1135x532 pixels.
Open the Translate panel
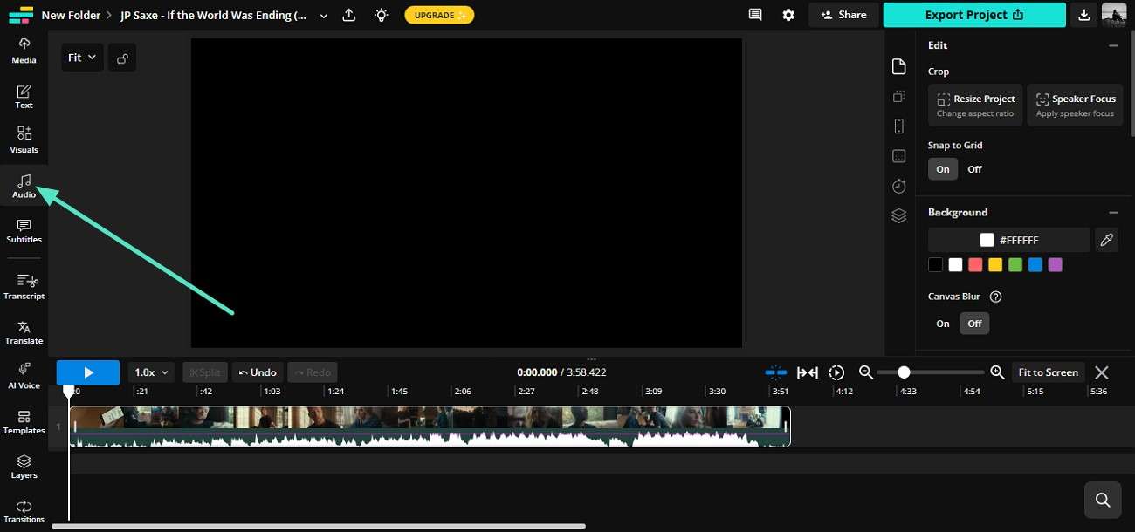24,332
